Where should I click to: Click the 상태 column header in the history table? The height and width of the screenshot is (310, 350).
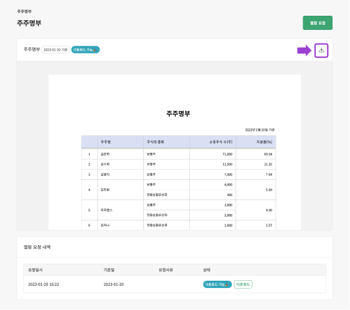[x=206, y=269]
